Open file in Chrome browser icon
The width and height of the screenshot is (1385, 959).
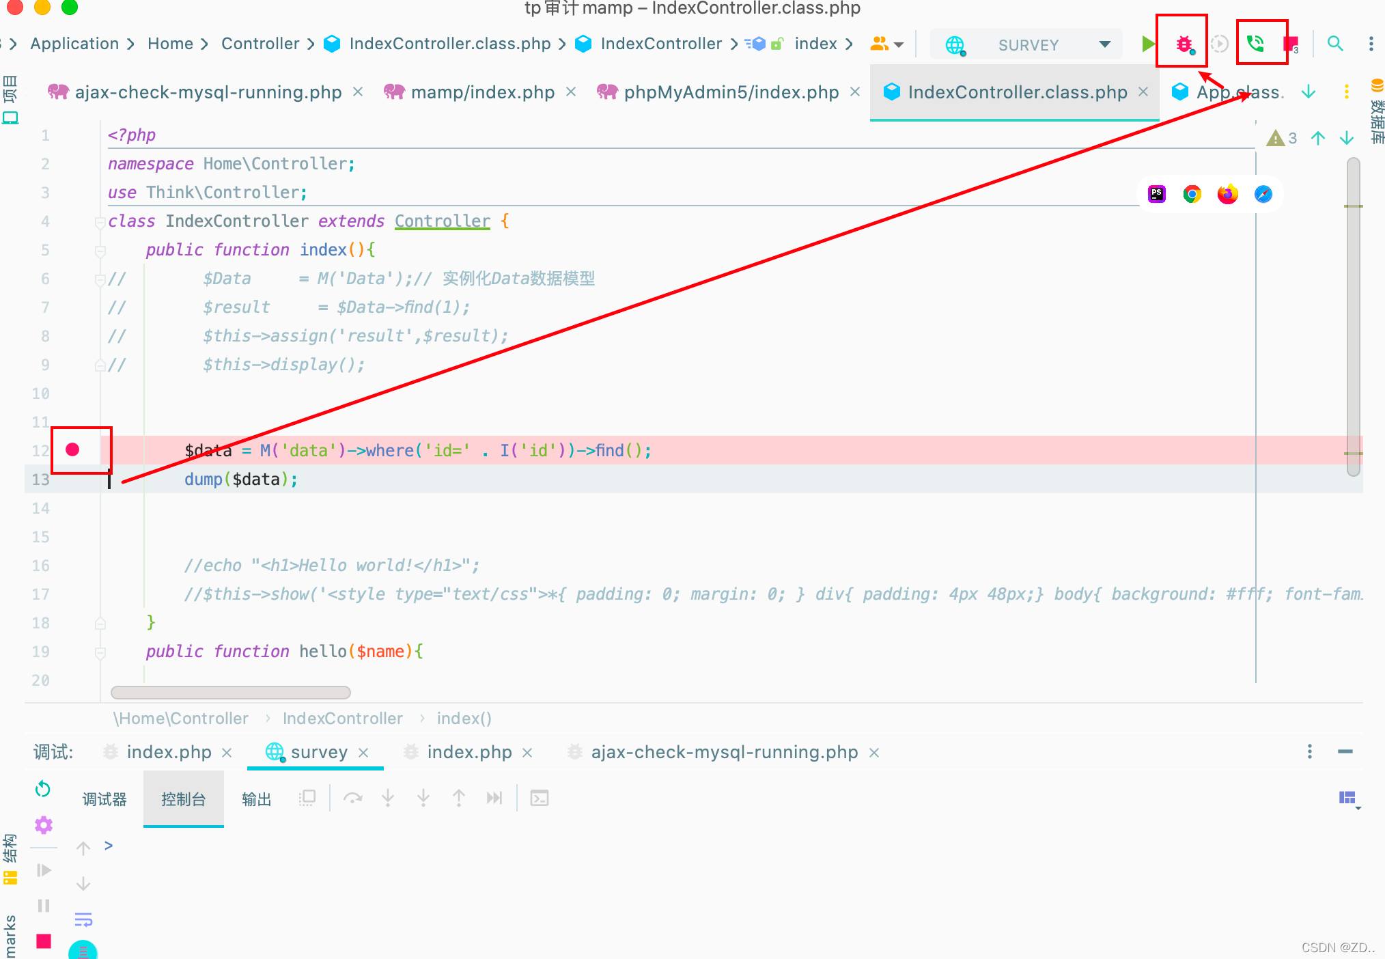[x=1192, y=195]
